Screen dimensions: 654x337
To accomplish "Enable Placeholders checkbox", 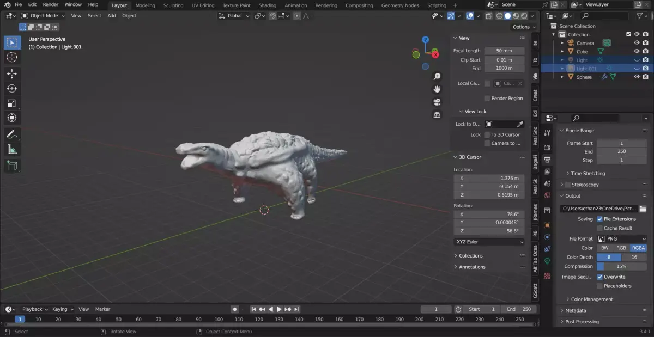I will (599, 286).
